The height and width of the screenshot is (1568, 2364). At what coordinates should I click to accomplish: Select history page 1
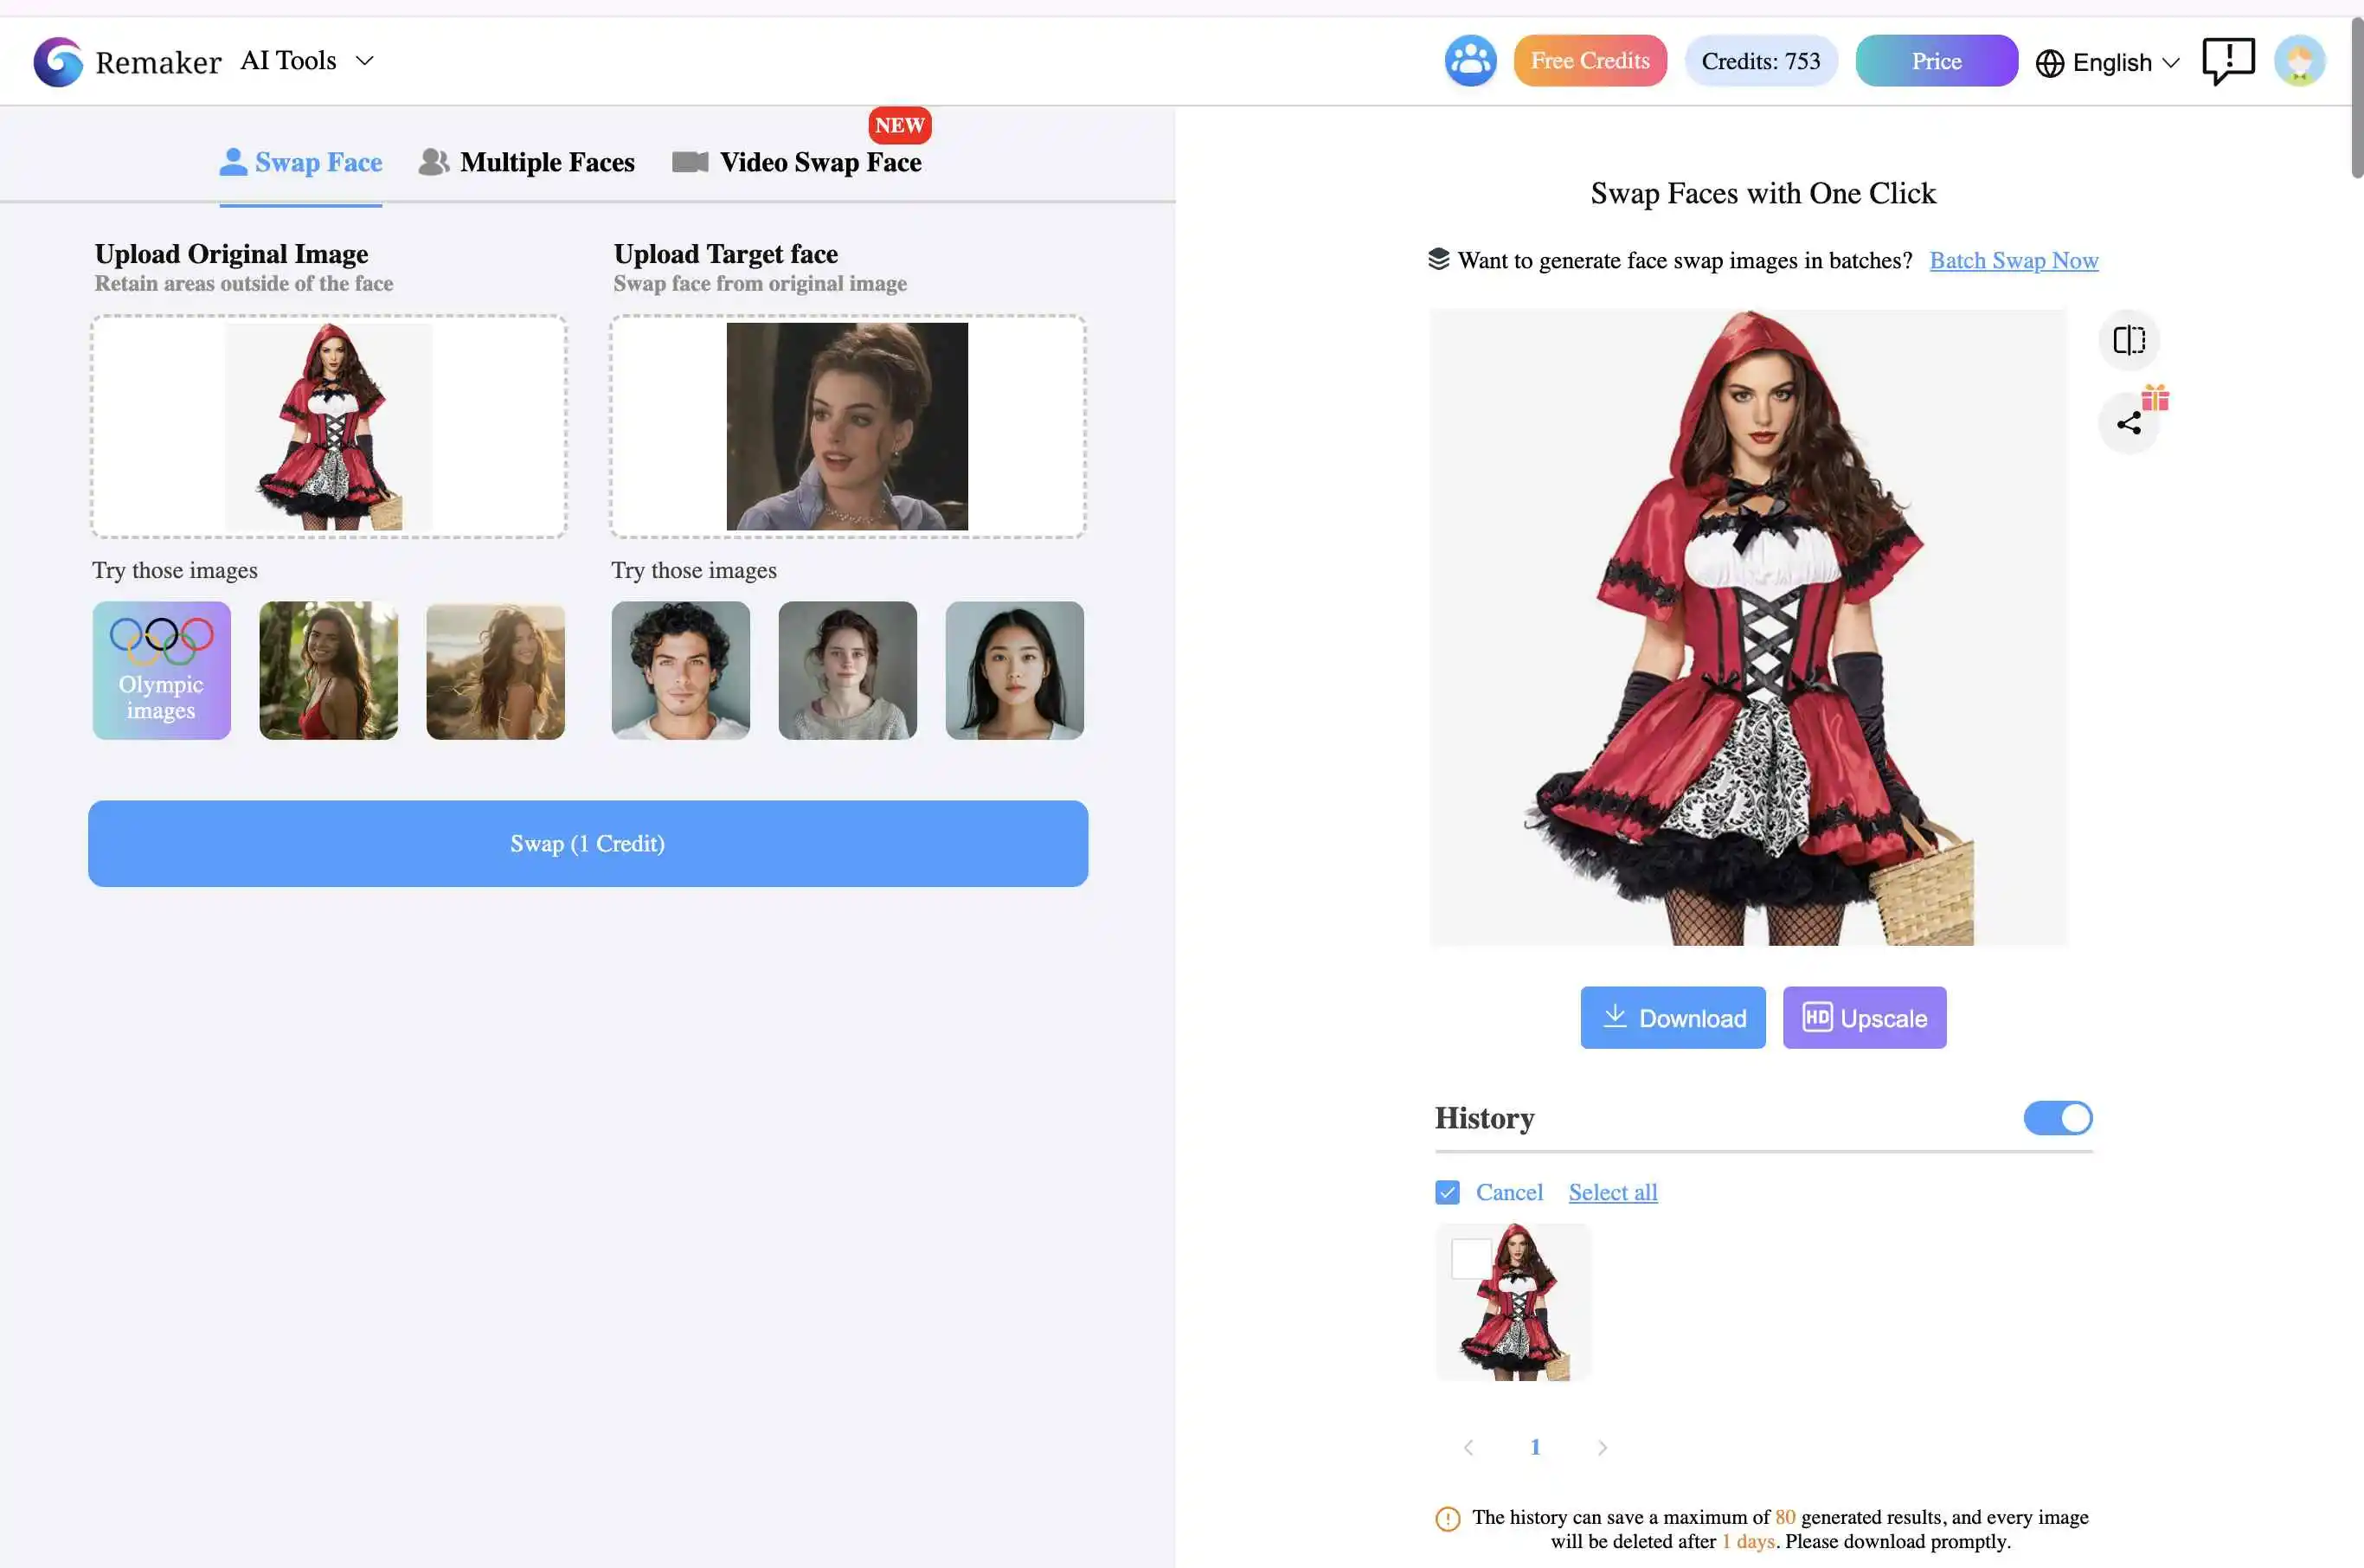(1535, 1447)
